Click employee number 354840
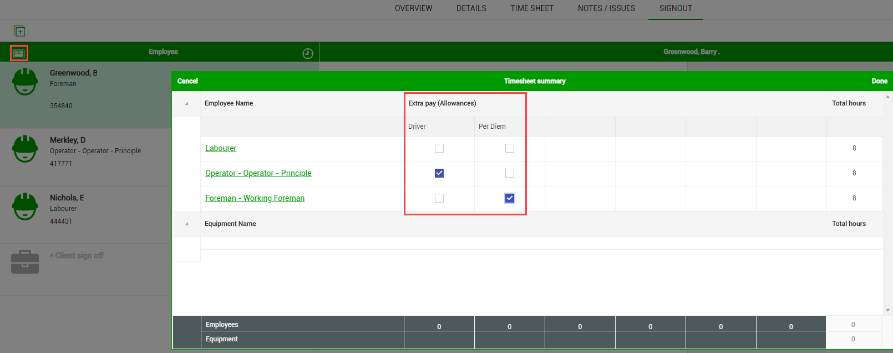Viewport: 893px width, 353px height. coord(61,105)
